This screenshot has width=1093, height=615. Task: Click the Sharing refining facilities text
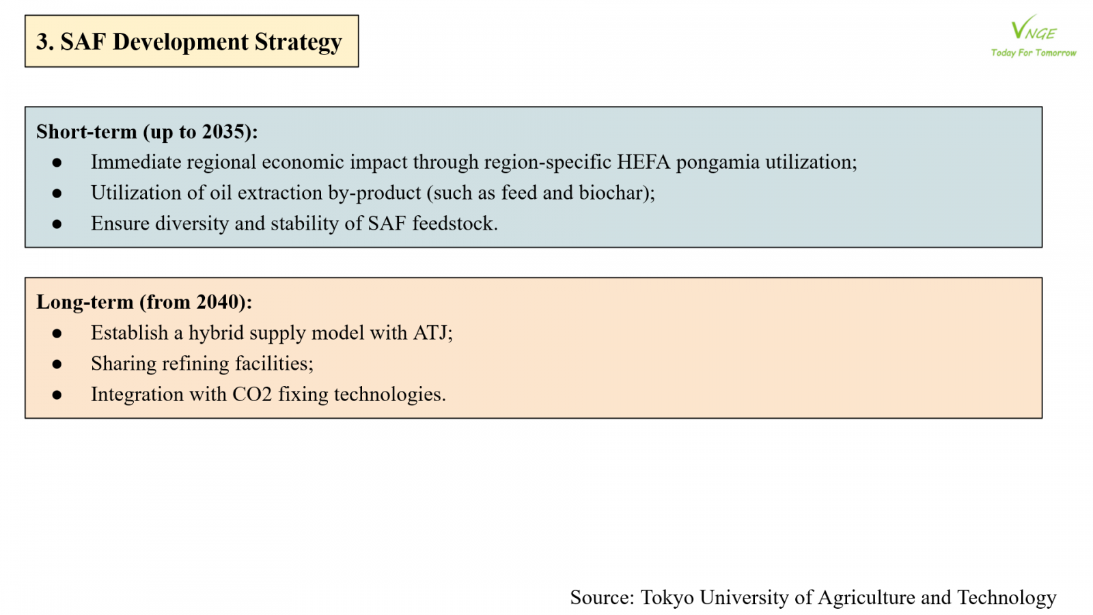pos(202,364)
